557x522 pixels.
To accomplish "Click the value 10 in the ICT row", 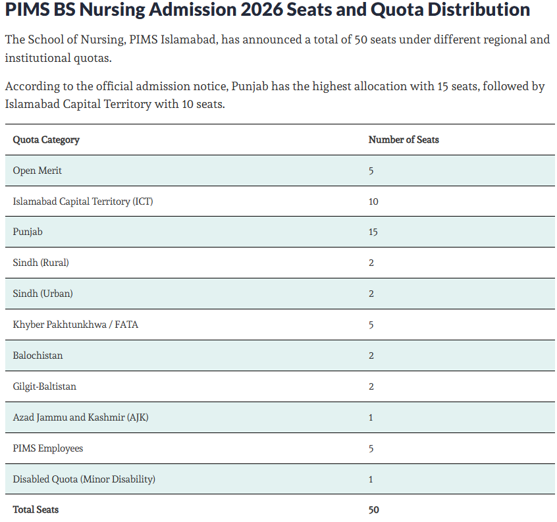I will coord(373,201).
